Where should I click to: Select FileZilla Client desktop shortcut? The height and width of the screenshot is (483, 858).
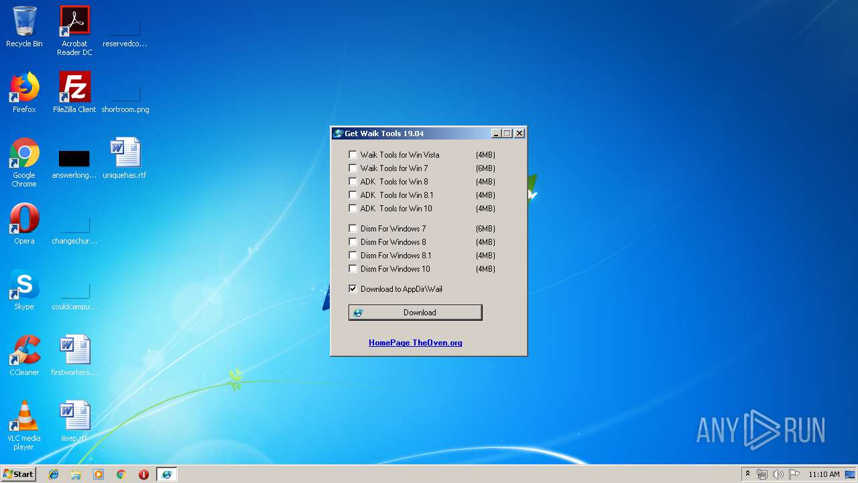[x=74, y=93]
